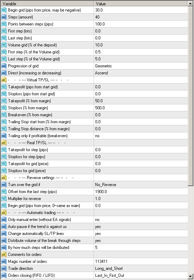This screenshot has height=280, width=194.
Task: Toggle the 'Auto pause if trend against us' yes value
Action: coord(141,227)
